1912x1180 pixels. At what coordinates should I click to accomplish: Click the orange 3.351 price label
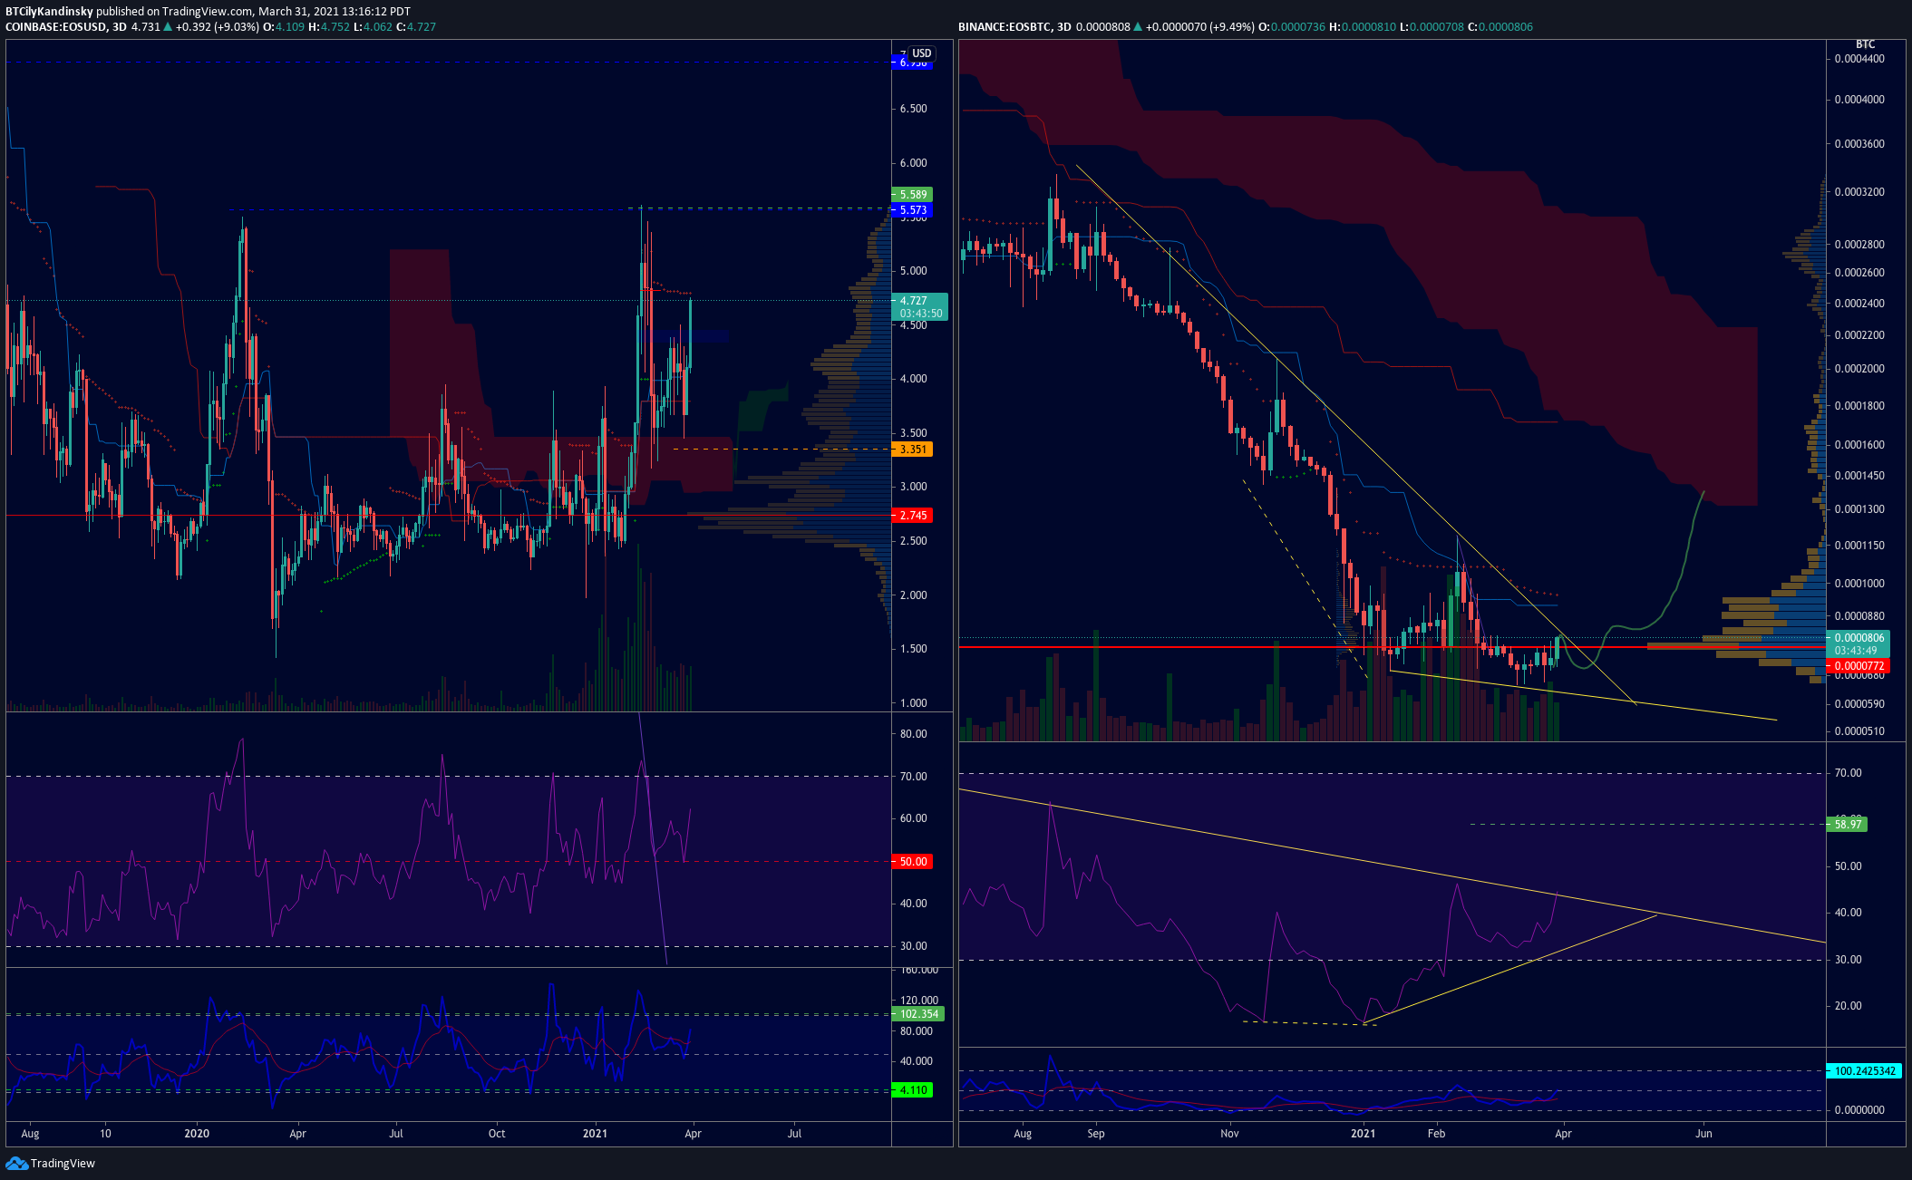click(912, 450)
